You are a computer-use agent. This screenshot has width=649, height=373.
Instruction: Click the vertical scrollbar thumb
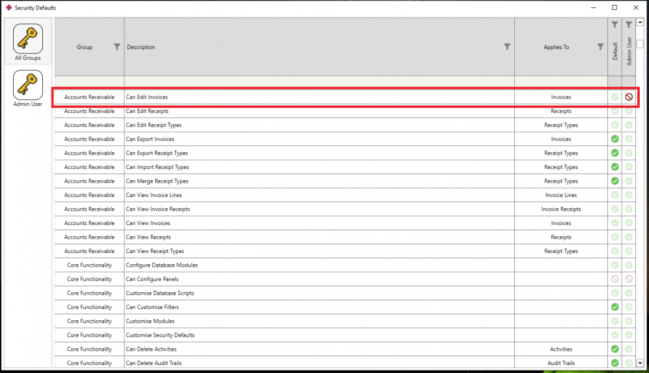click(x=640, y=44)
